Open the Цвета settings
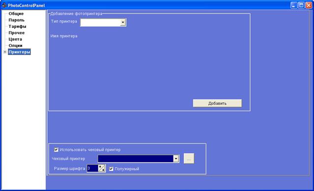This screenshot has width=314, height=191. (x=15, y=39)
